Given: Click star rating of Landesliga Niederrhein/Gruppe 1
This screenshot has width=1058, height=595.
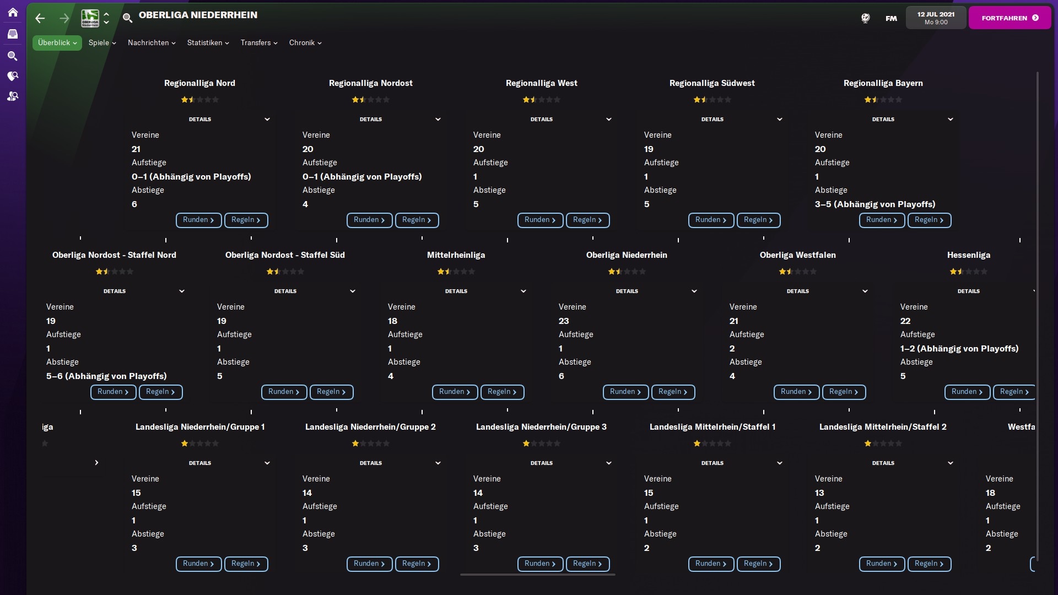Looking at the screenshot, I should coord(200,443).
